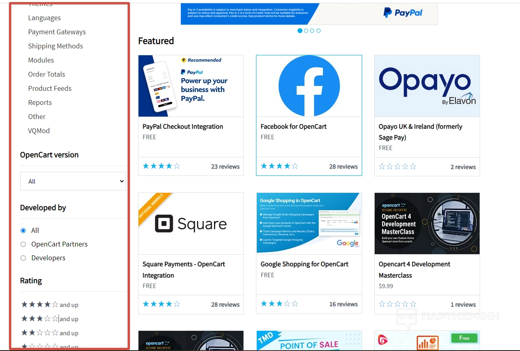Open the Languages category
Screen dimensions: 520x351
pos(44,18)
